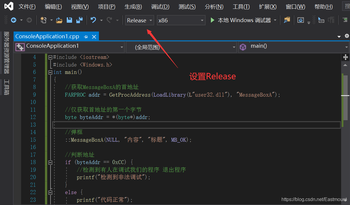
Task: Open a file with the folder icon
Action: 59,20
